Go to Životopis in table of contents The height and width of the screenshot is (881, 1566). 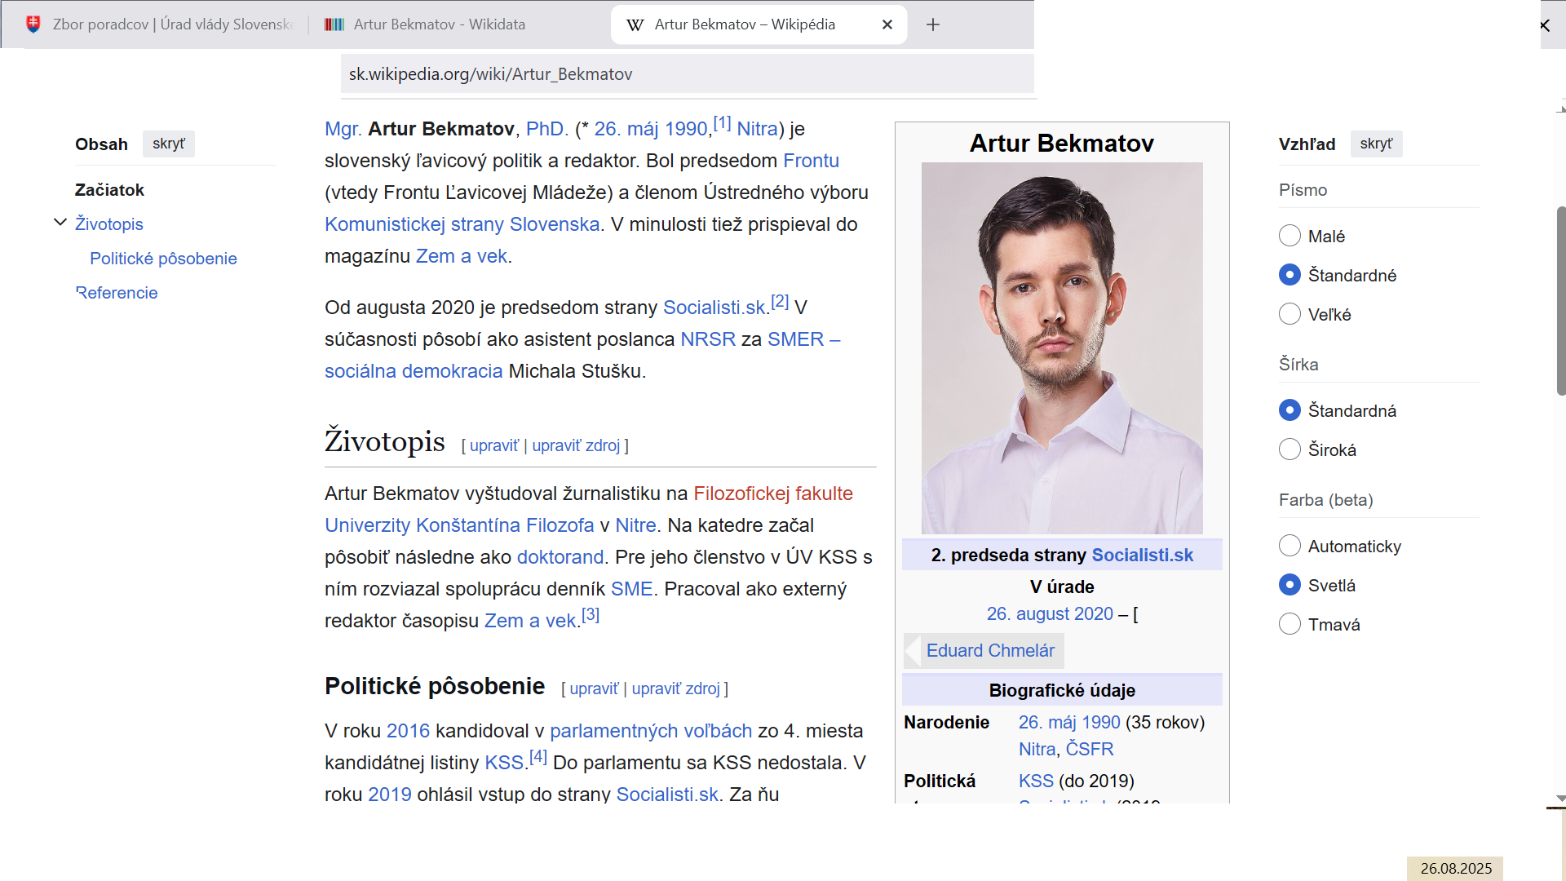pos(109,224)
